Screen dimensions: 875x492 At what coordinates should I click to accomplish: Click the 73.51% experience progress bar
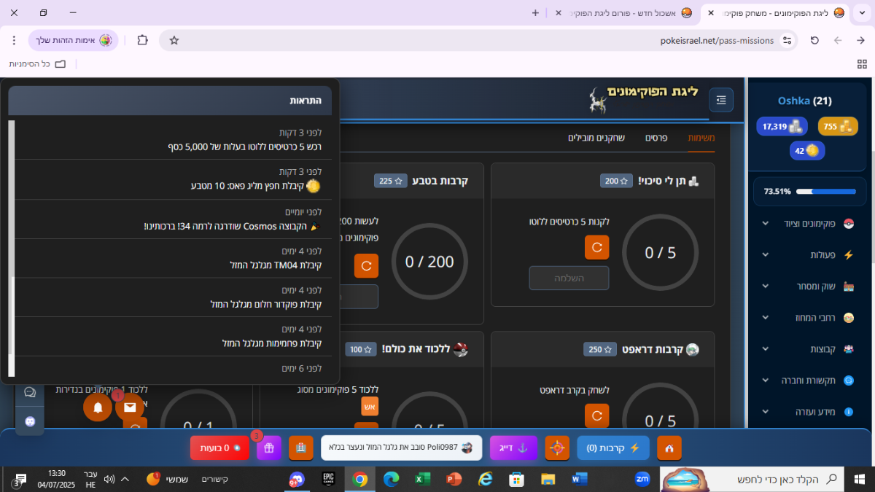825,192
